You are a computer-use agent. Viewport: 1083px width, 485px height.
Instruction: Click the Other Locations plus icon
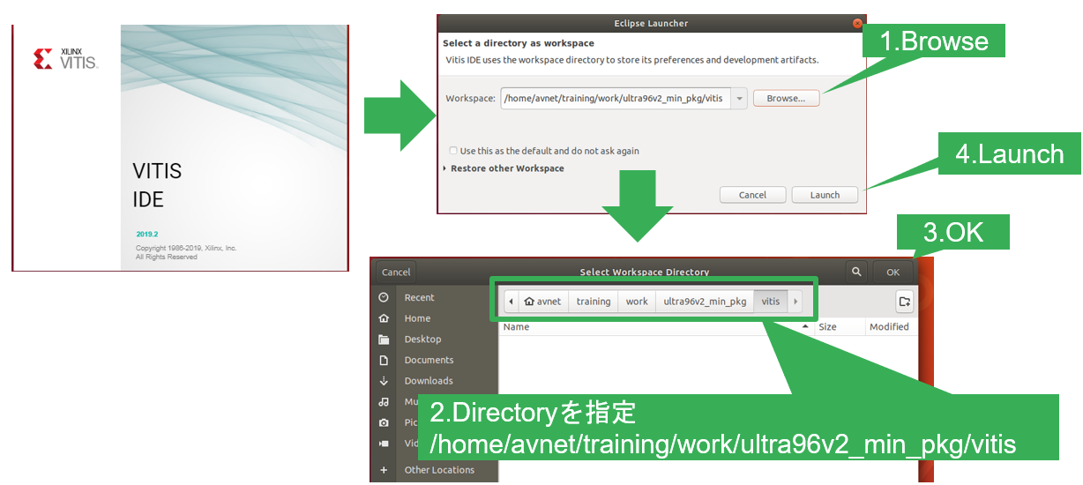click(384, 470)
